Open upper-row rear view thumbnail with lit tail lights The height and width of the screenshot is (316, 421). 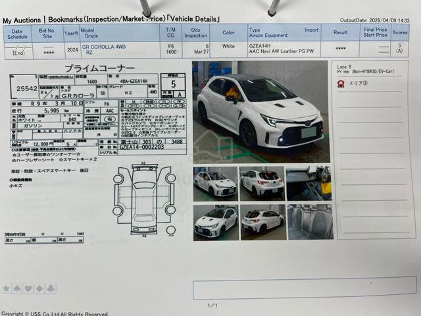262,183
